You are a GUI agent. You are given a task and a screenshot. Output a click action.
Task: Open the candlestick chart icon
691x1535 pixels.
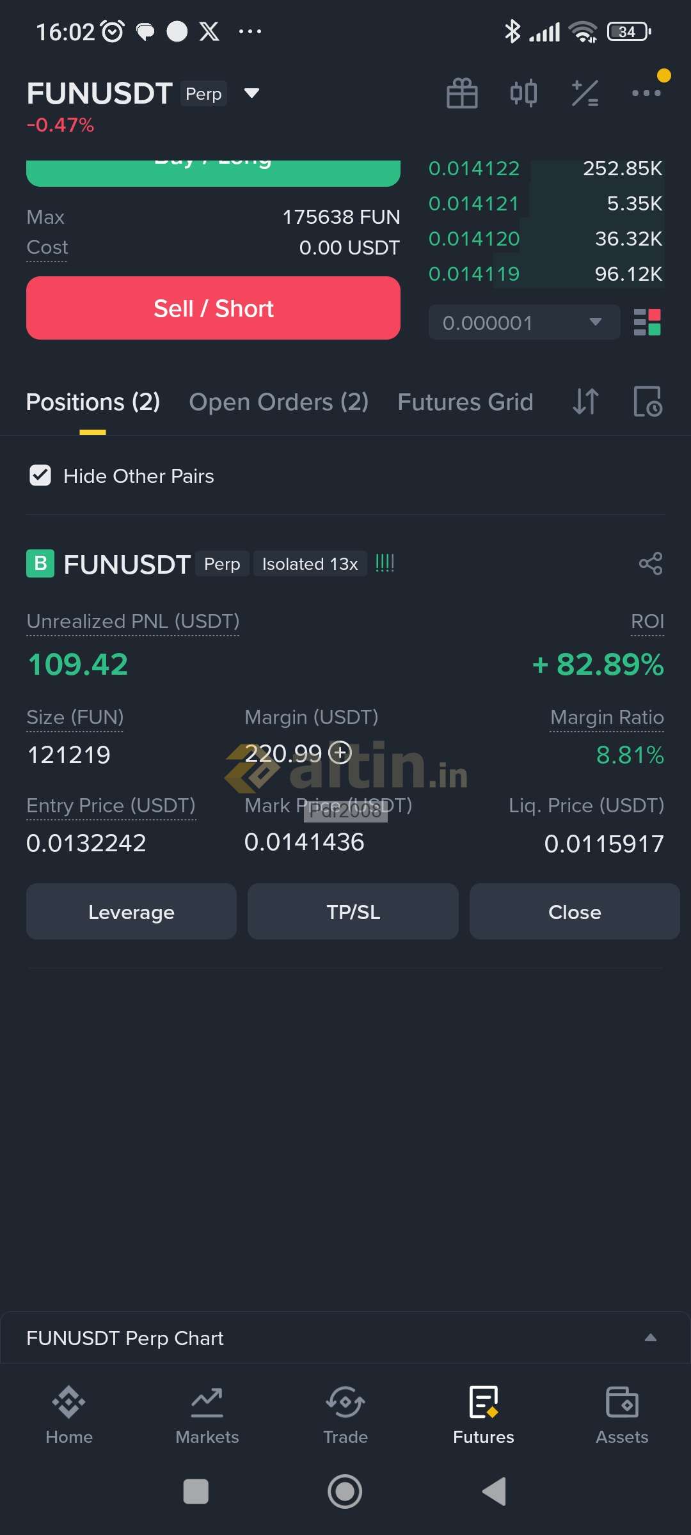click(x=523, y=93)
